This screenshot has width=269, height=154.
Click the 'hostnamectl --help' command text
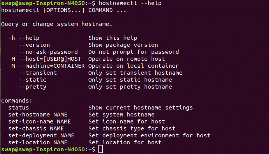pos(130,3)
